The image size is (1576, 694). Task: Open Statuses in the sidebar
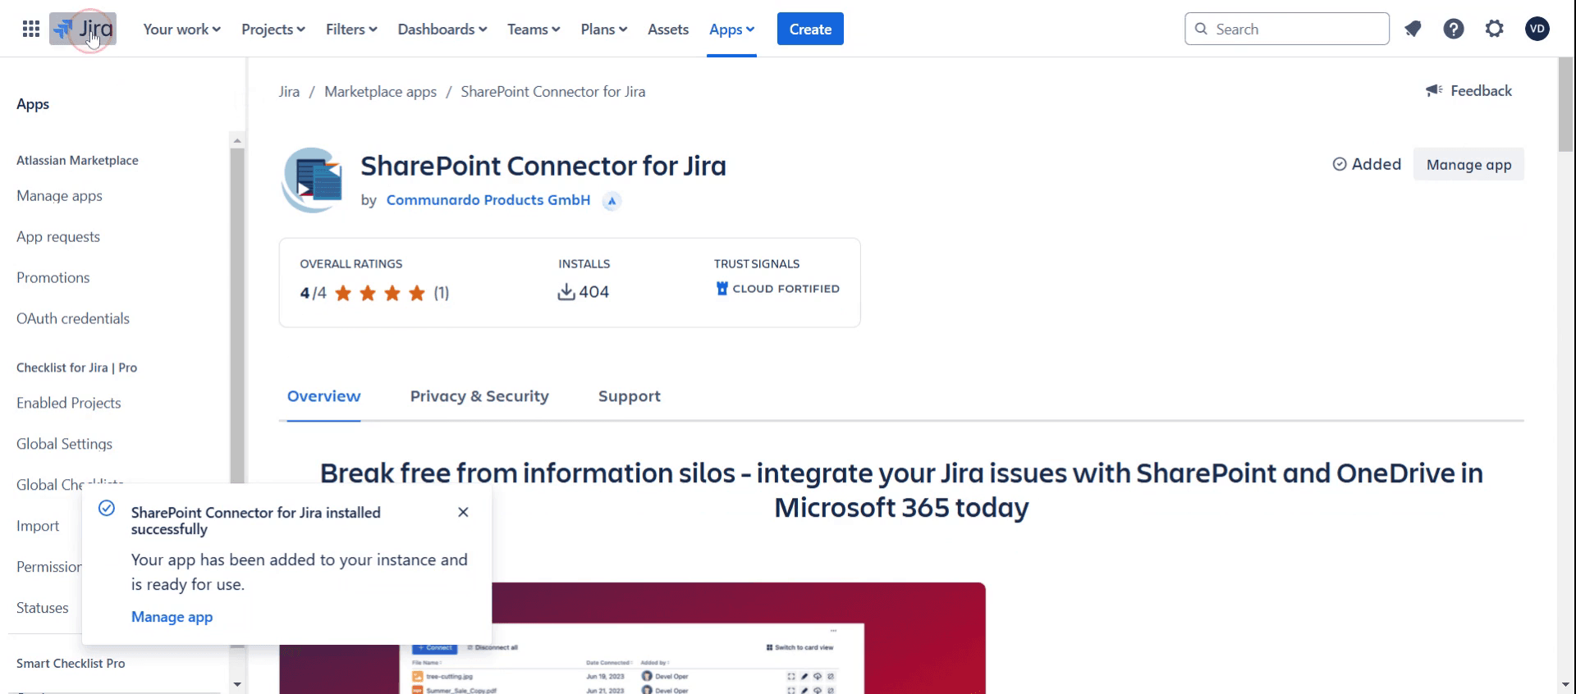click(43, 609)
